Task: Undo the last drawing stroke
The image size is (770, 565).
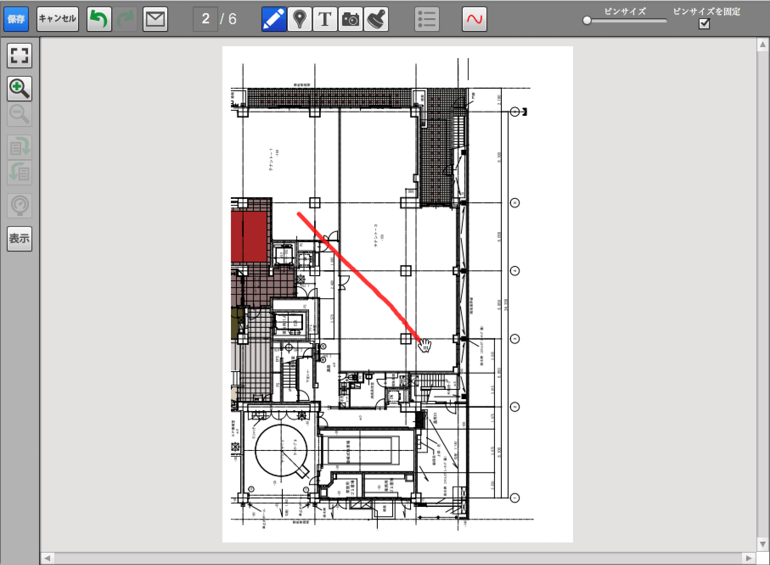Action: (x=99, y=19)
